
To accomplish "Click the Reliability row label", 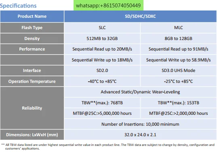I will coord(32,108).
